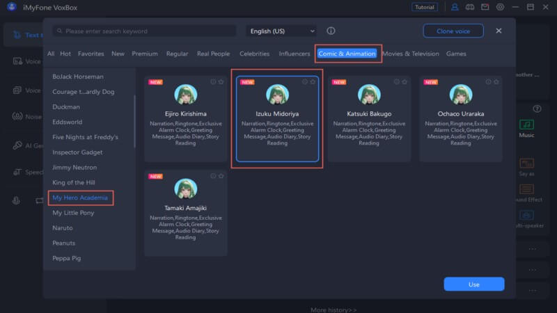The height and width of the screenshot is (313, 557).
Task: Favorite the Eijiro Kirishima voice with star
Action: 221,82
